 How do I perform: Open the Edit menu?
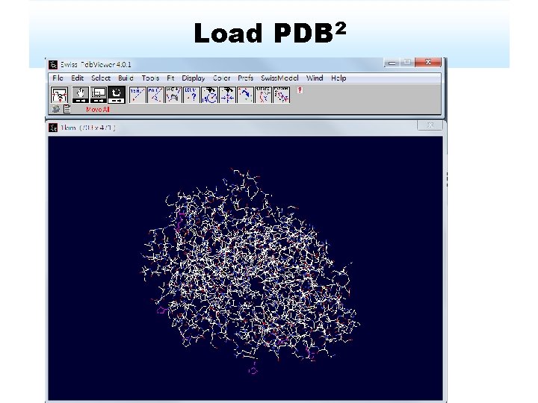point(77,78)
